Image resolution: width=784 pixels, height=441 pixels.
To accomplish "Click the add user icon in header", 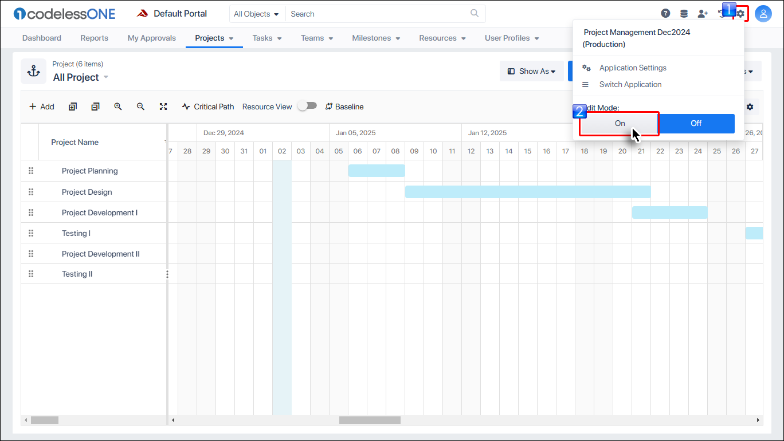I will tap(703, 13).
